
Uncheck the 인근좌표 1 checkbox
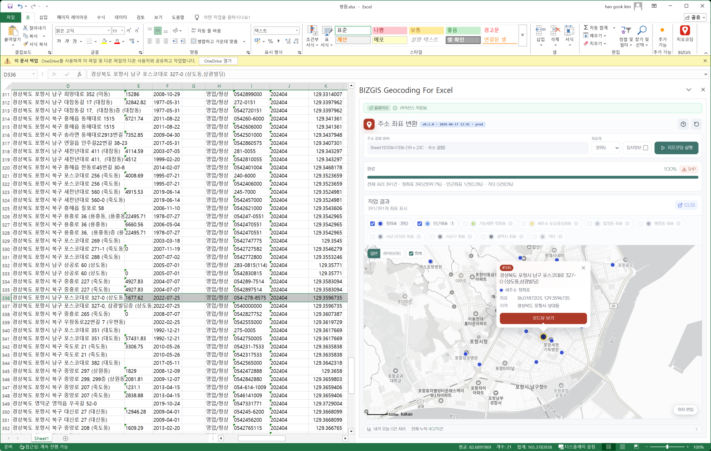click(420, 224)
